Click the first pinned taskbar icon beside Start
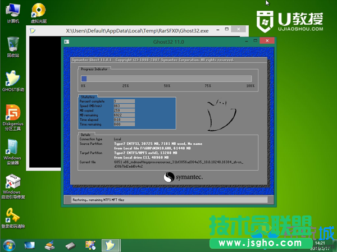This screenshot has width=337, height=252. pyautogui.click(x=29, y=245)
